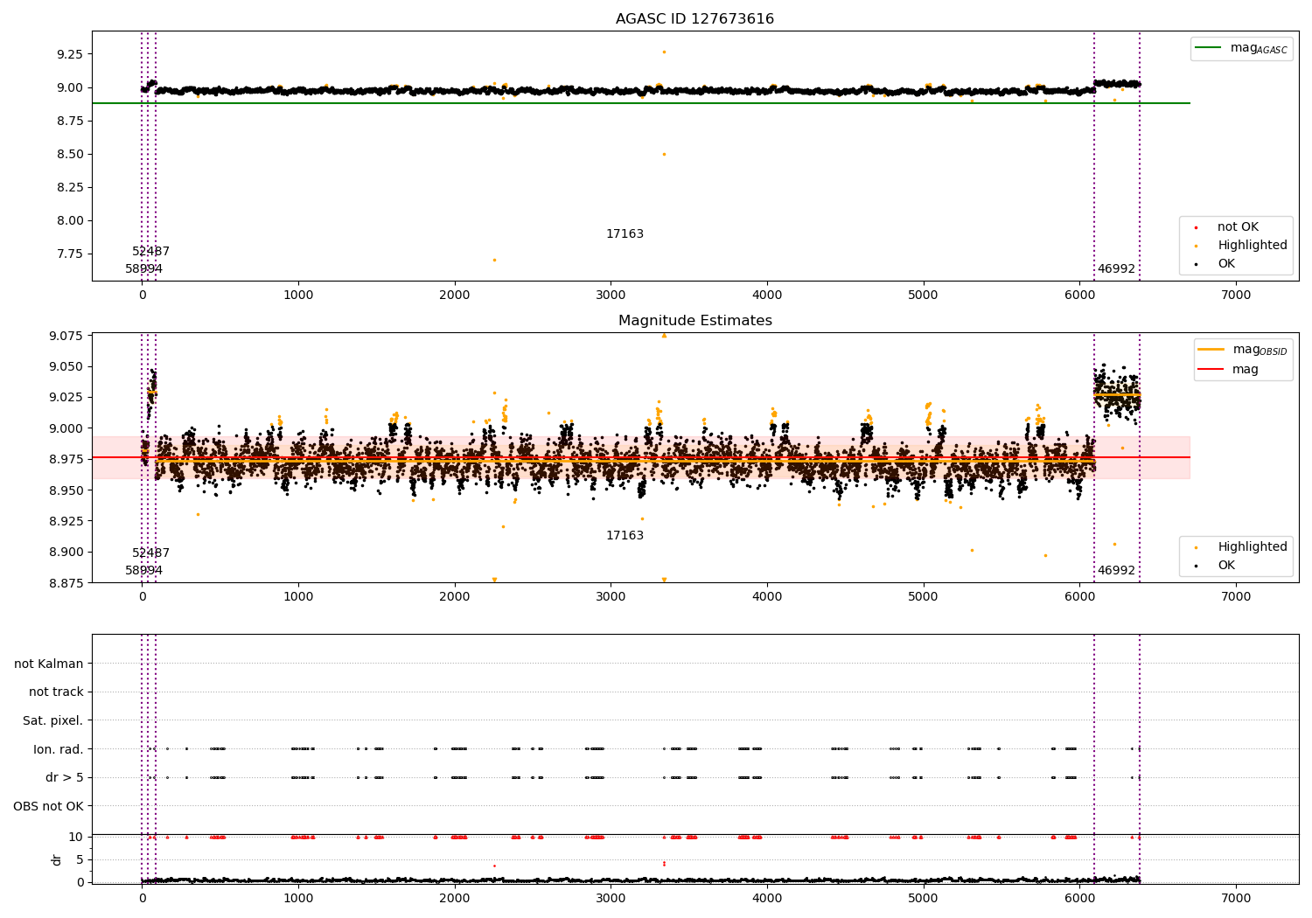Screen dimensions: 1312x918
Task: Click the orange outlier point near magnitude 8.50
Action: 664,154
